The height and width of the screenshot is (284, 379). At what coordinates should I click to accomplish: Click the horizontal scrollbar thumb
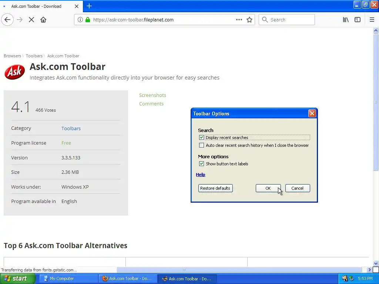click(x=239, y=270)
